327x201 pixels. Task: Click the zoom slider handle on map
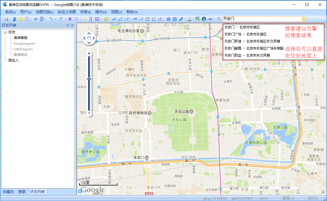pos(89,79)
